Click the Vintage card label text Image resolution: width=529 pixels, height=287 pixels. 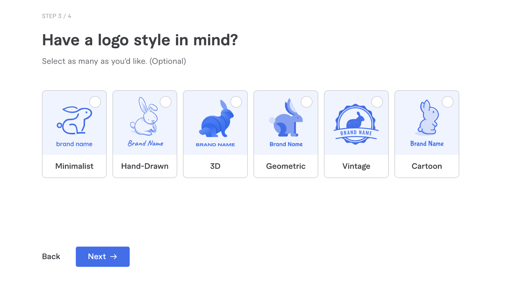[356, 166]
